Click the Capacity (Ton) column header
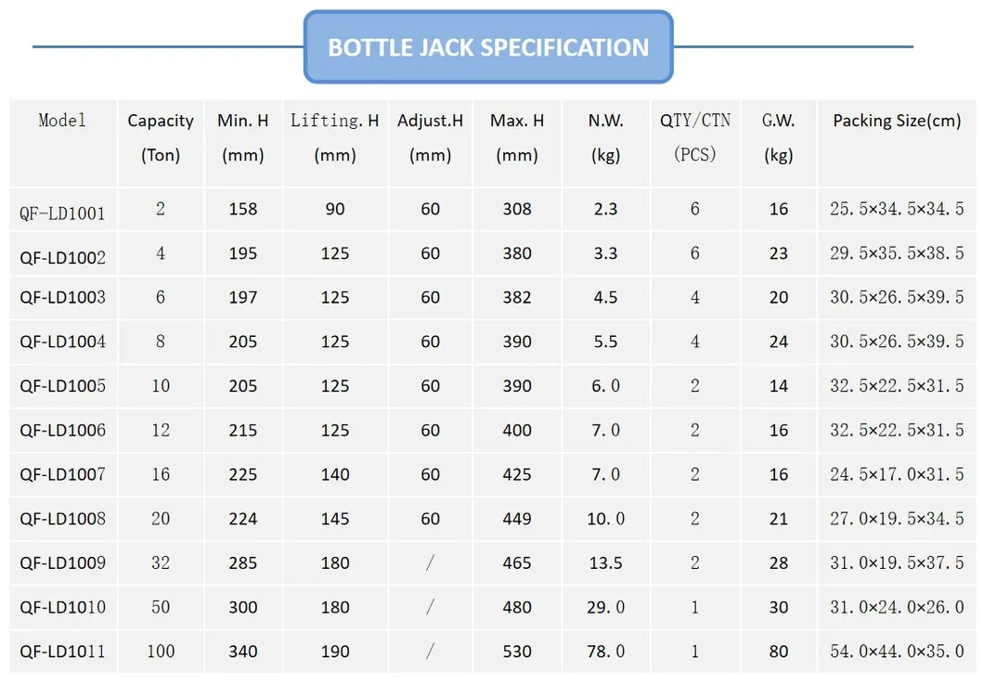Screen dimensions: 983x684 (x=161, y=137)
